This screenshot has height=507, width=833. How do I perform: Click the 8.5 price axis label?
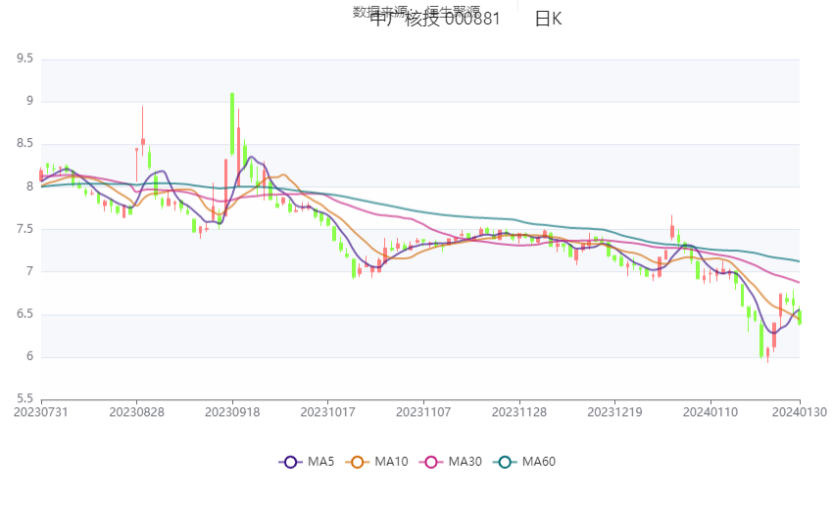pyautogui.click(x=24, y=143)
